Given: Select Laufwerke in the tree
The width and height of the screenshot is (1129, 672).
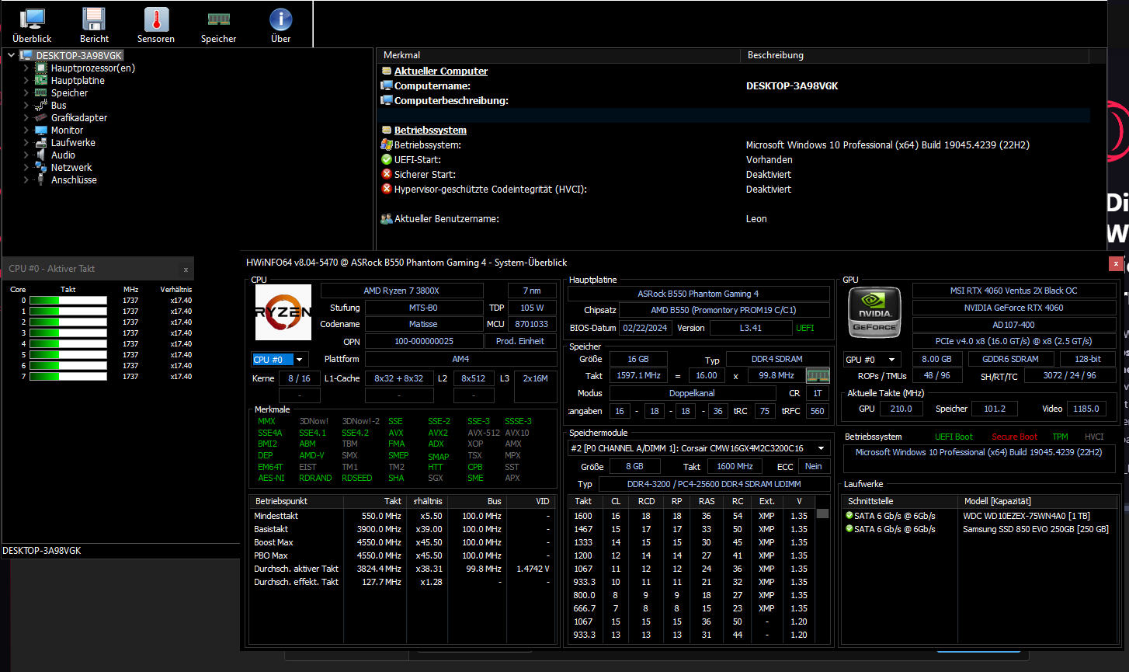Looking at the screenshot, I should point(73,143).
